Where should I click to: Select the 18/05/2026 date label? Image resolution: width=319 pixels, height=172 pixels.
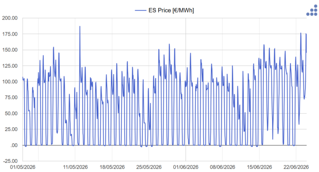tap(112, 167)
